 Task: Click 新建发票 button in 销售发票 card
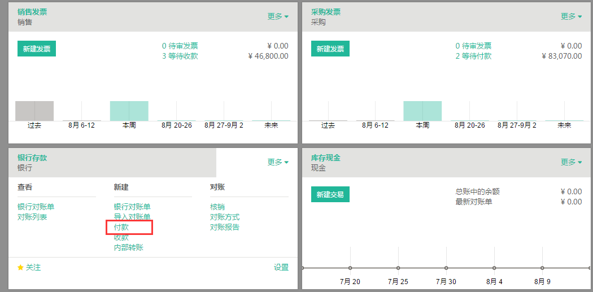pyautogui.click(x=37, y=49)
